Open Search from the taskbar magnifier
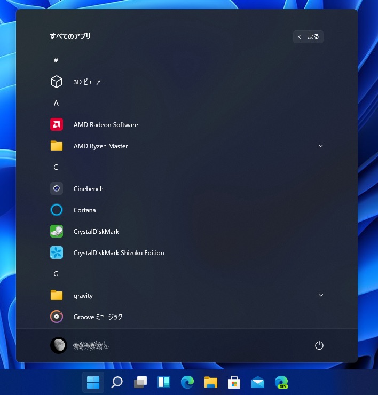 point(117,382)
